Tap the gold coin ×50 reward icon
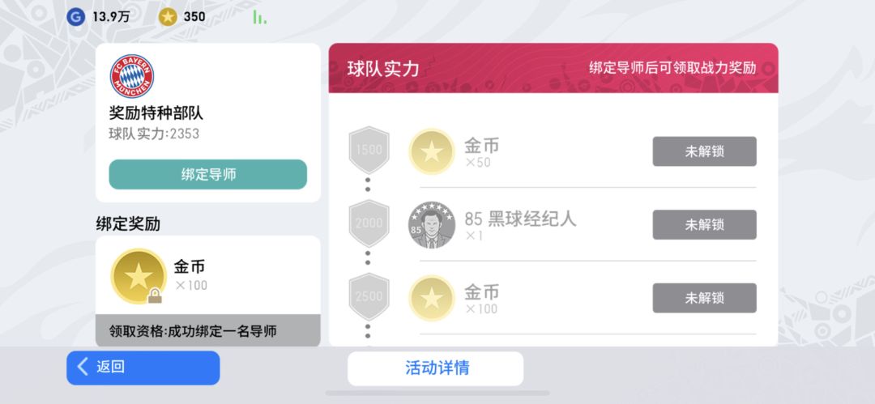The width and height of the screenshot is (875, 404). [x=431, y=151]
